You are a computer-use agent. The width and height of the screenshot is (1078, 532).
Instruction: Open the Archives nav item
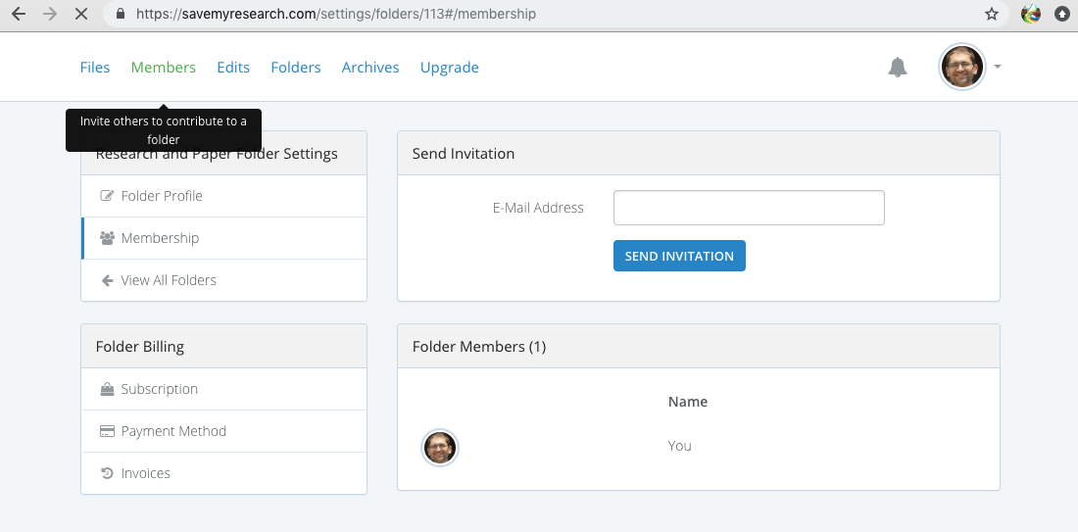[370, 68]
